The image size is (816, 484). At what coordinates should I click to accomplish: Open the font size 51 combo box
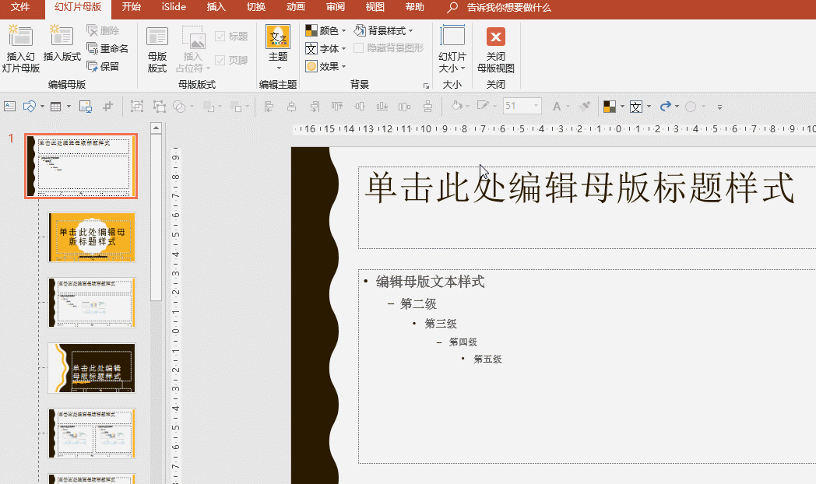tap(522, 106)
